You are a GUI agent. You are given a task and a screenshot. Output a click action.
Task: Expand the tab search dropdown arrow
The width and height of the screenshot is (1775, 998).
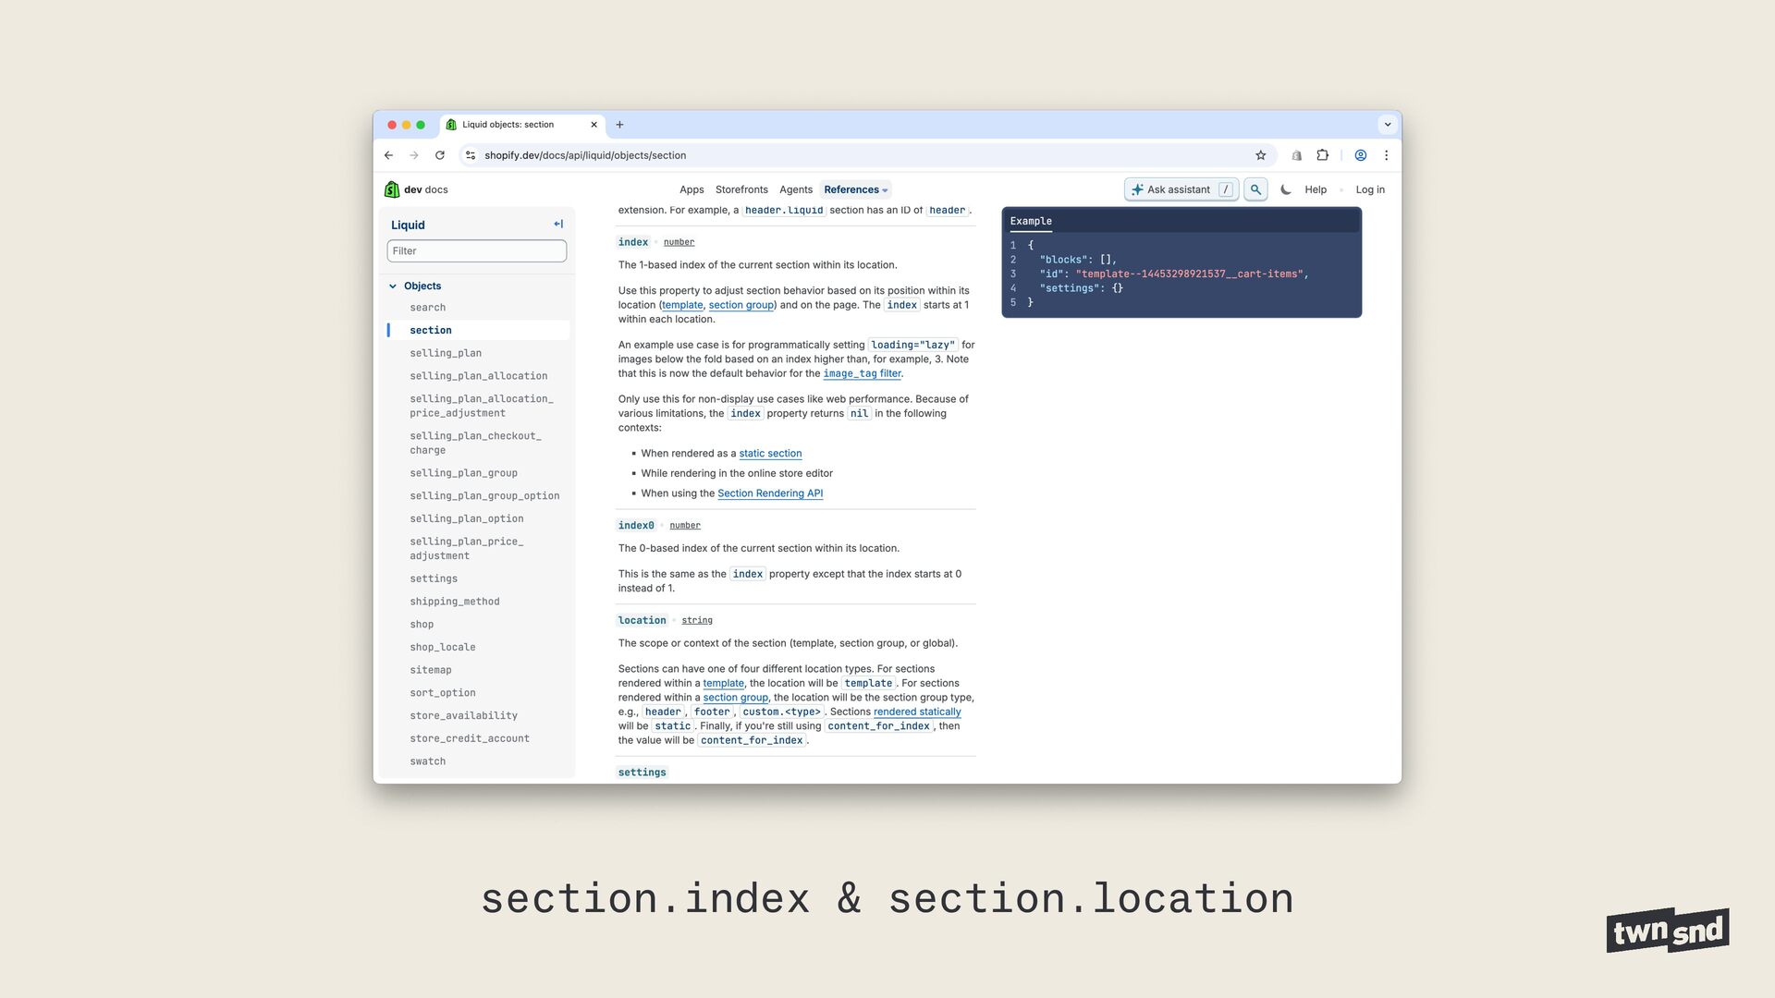1387,125
